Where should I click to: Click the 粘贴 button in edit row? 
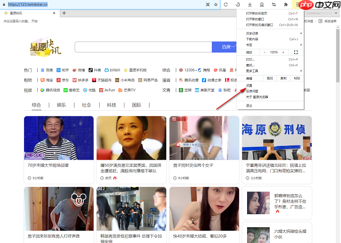tap(297, 78)
